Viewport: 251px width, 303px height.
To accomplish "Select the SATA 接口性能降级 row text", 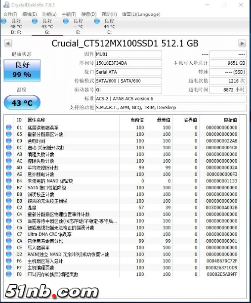I will coord(46,188).
